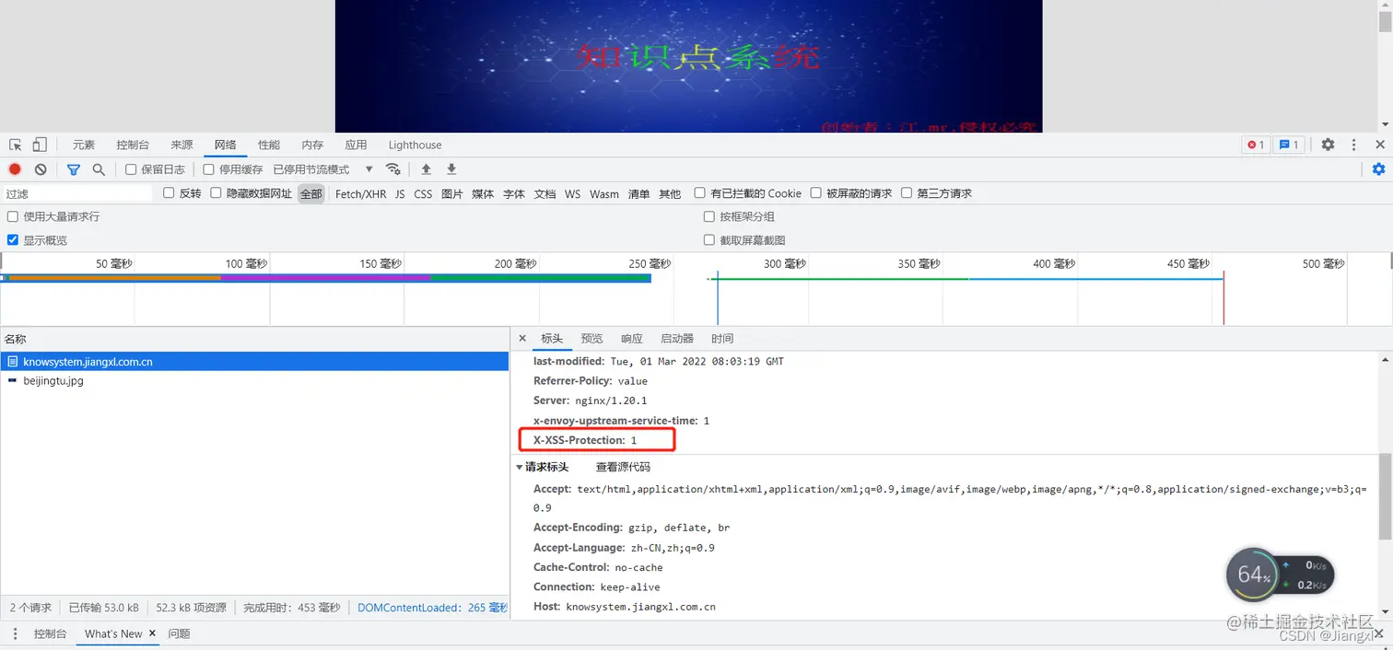Open network search magnifier icon
The height and width of the screenshot is (650, 1393).
tap(99, 169)
